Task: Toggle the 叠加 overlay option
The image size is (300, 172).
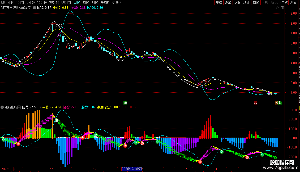Action: [228, 2]
